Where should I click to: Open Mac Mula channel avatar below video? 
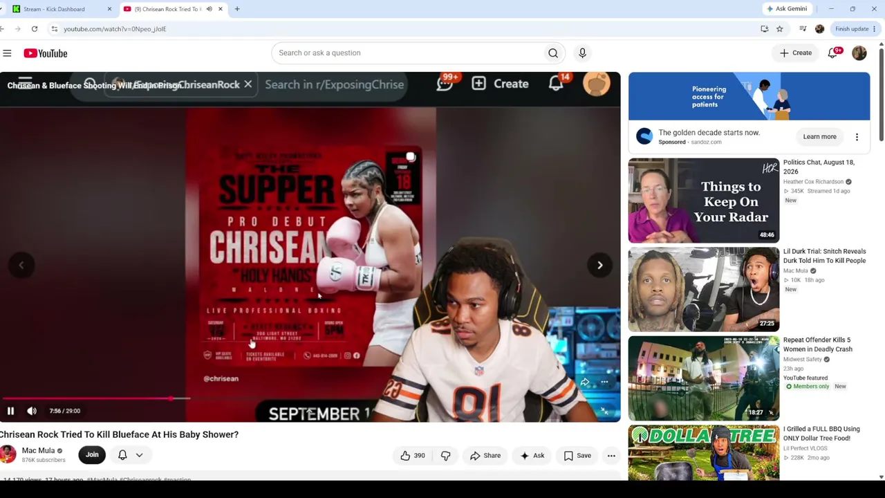click(x=8, y=454)
